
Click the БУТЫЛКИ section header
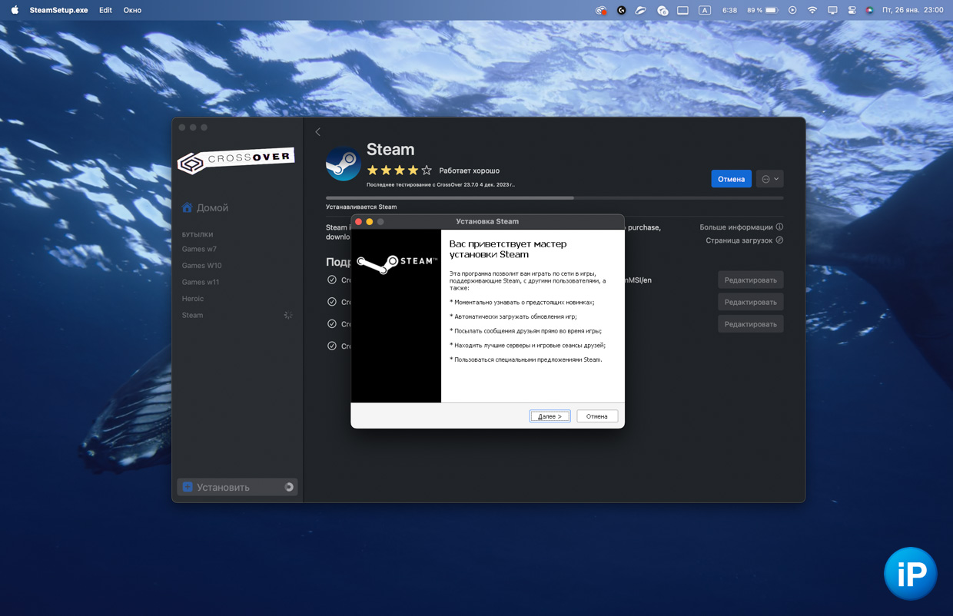198,234
